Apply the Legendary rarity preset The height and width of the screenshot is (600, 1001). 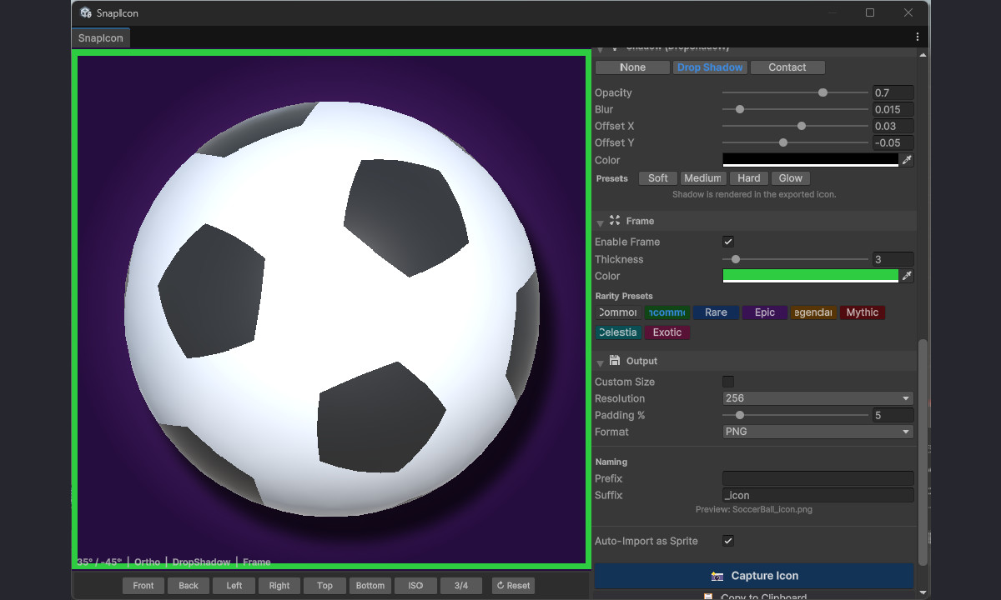click(x=813, y=312)
